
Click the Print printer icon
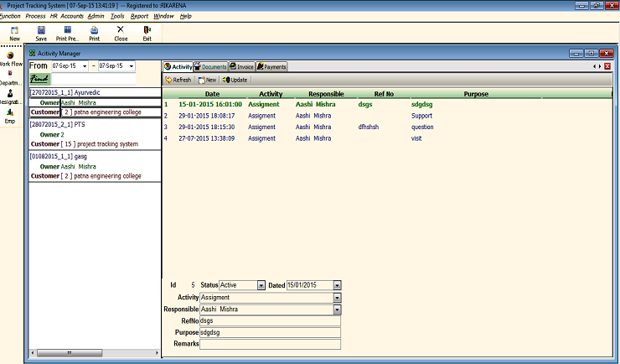[94, 33]
